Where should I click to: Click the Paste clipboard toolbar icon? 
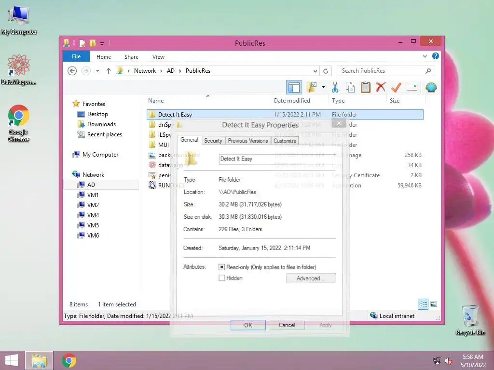tap(366, 88)
